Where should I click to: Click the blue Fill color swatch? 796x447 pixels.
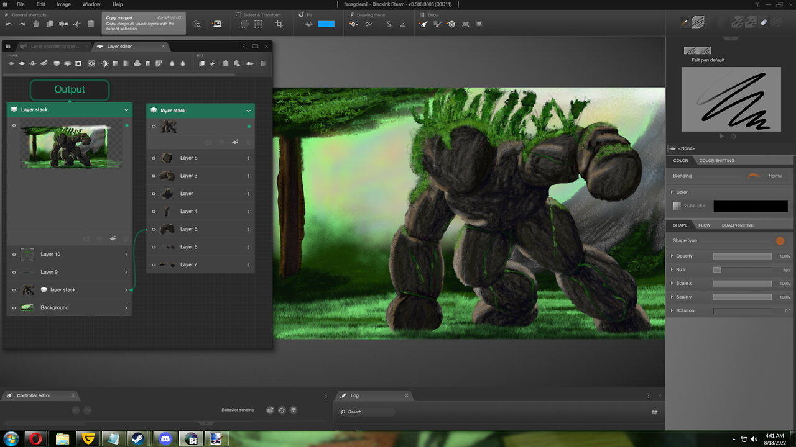326,24
